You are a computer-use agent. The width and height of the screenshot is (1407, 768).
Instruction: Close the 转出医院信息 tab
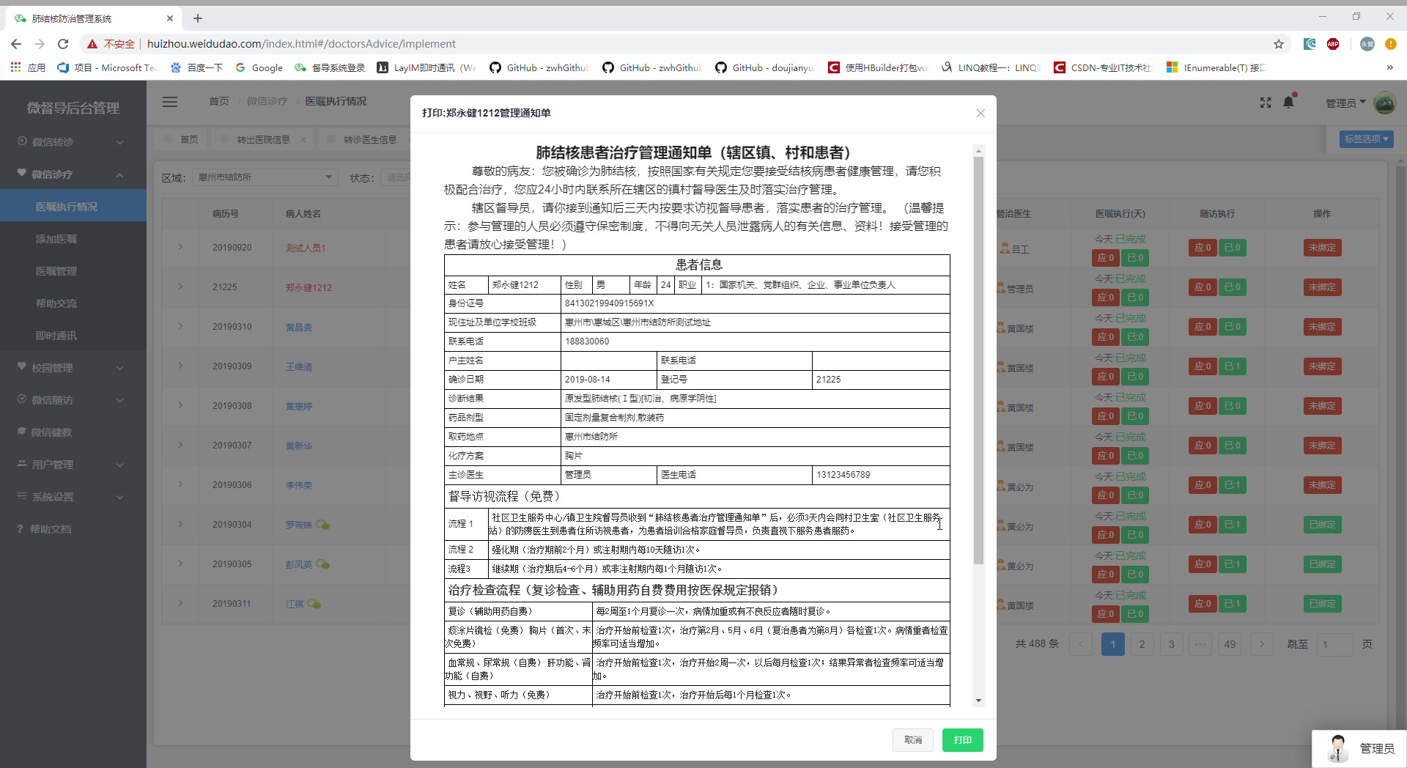point(303,139)
